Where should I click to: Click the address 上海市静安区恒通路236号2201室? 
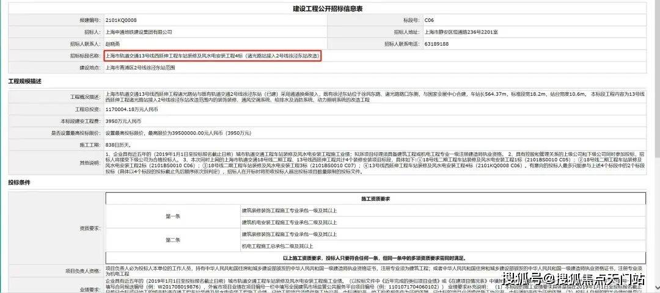[x=461, y=32]
